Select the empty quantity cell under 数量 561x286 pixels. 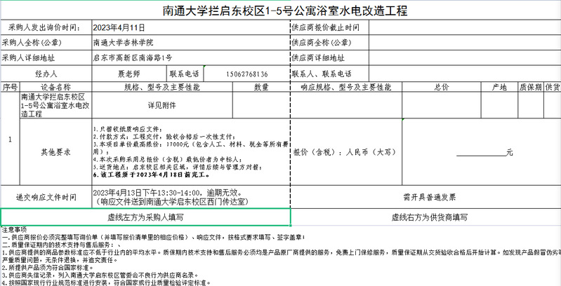261,105
